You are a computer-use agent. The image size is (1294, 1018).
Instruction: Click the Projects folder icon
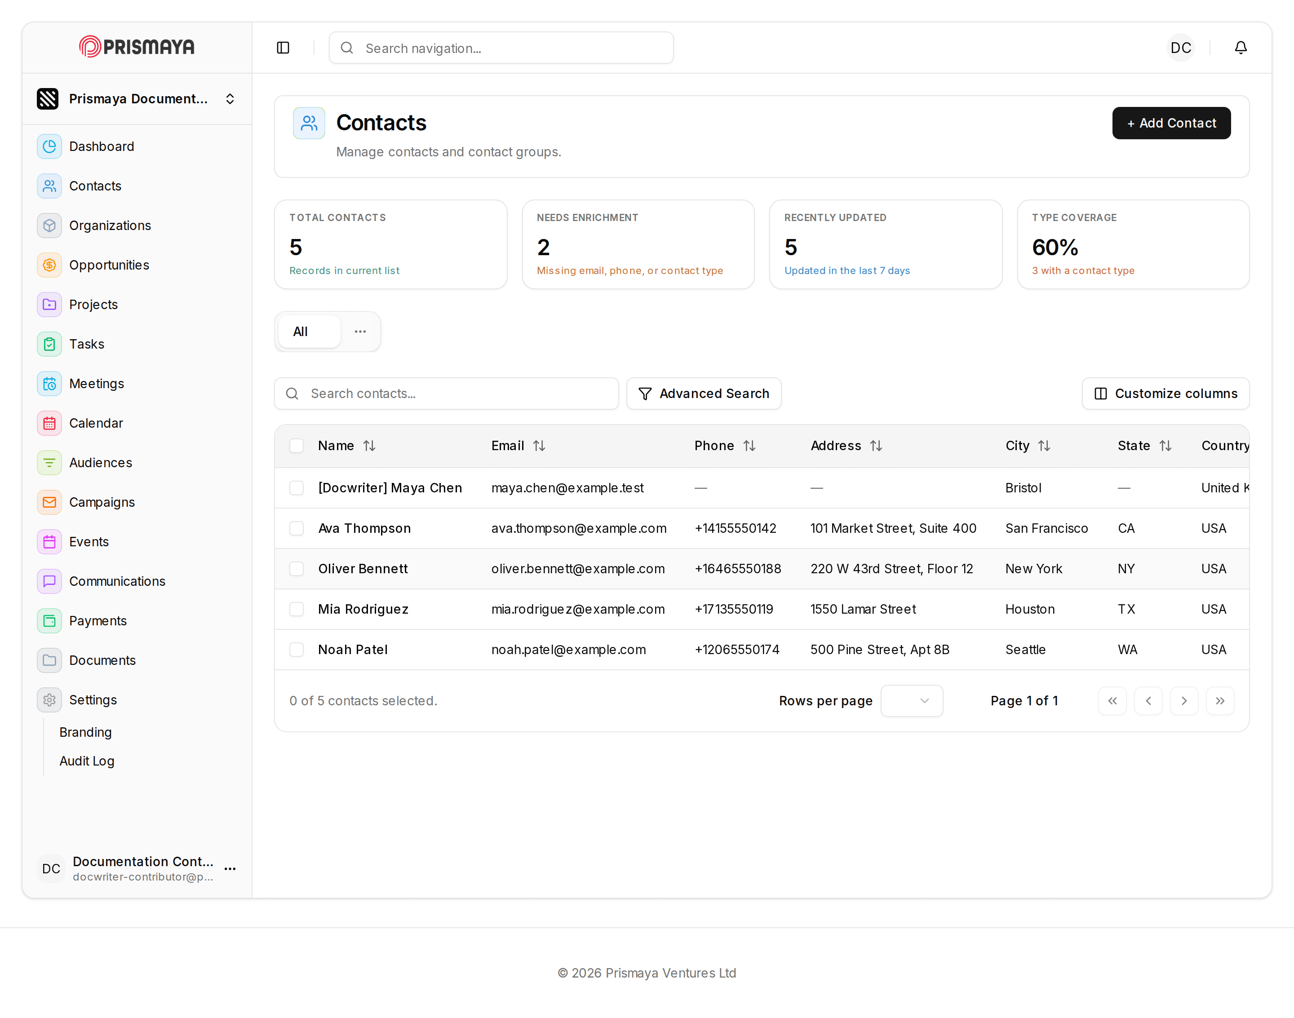click(49, 305)
